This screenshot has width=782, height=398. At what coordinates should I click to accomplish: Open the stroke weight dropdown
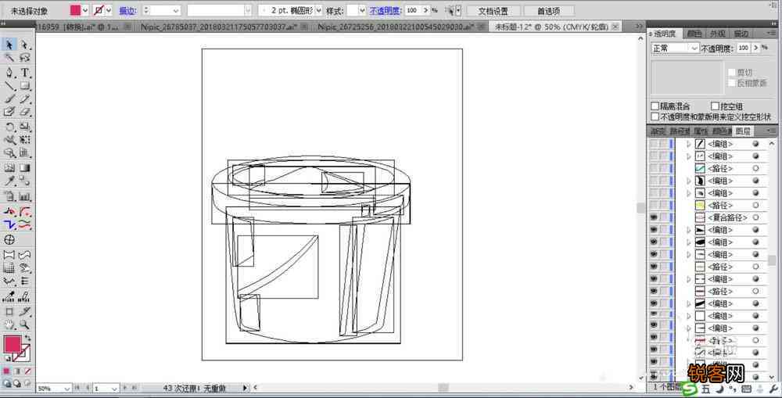click(x=177, y=10)
